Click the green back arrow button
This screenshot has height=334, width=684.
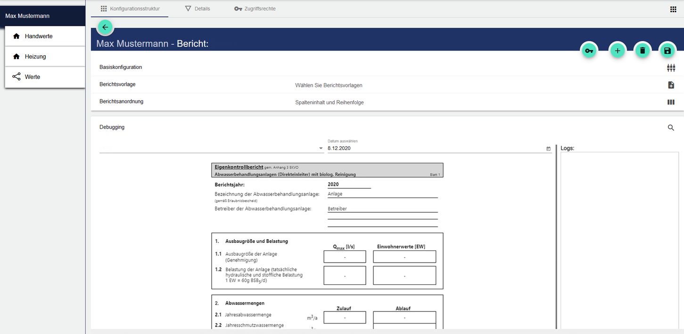(105, 27)
